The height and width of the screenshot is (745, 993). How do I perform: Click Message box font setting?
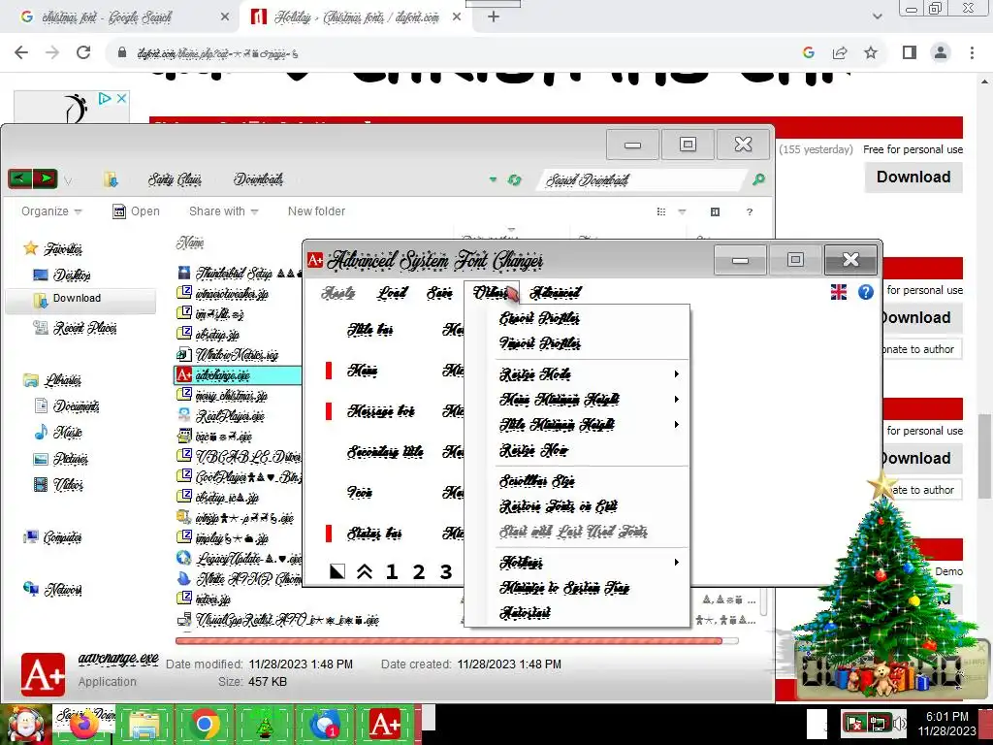pos(380,411)
